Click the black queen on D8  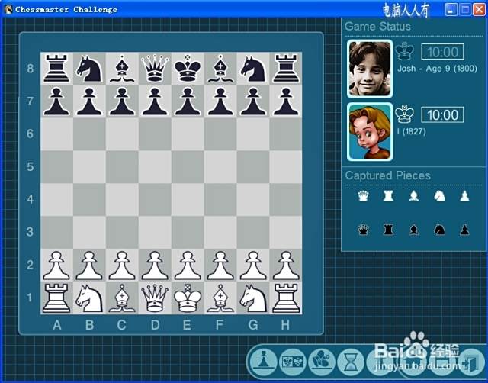coord(155,68)
